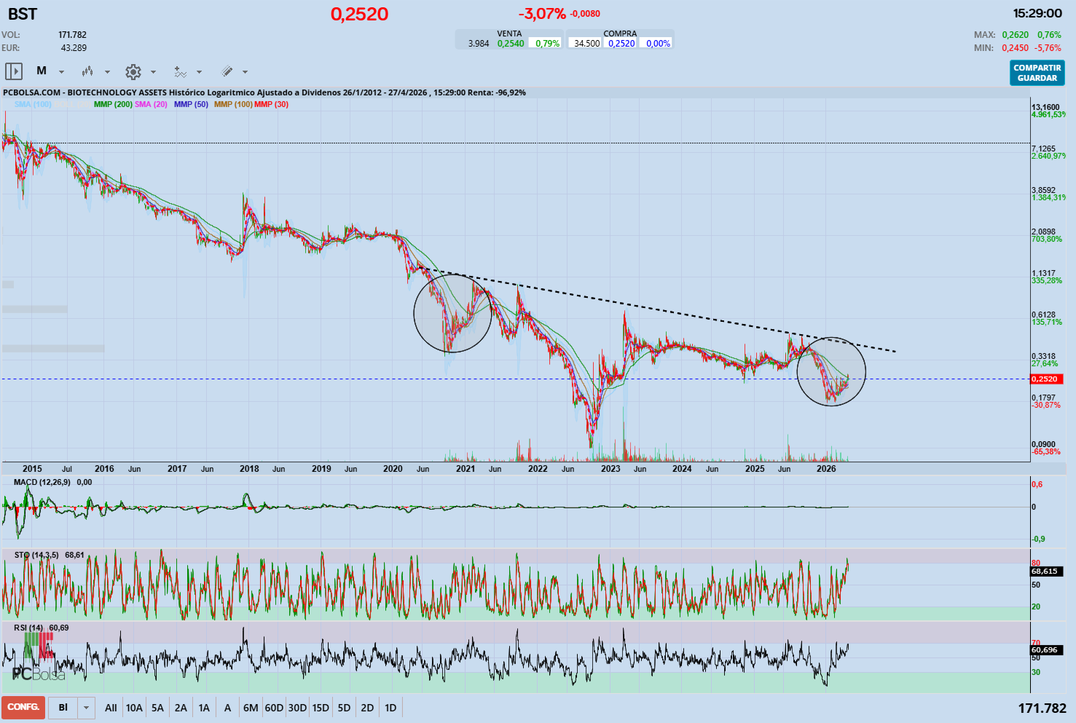Open the indicator icon dropdown arrow

click(199, 71)
